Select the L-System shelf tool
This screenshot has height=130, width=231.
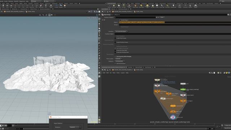pos(56,6)
